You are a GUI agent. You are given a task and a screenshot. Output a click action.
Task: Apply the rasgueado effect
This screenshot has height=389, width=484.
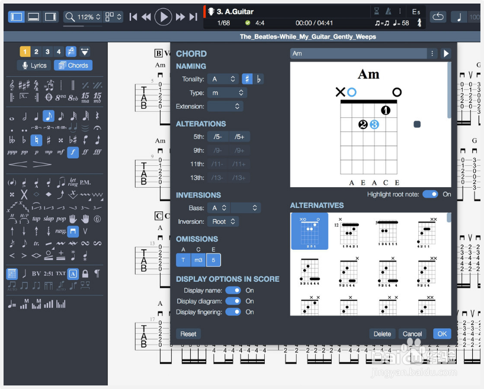tap(61, 231)
